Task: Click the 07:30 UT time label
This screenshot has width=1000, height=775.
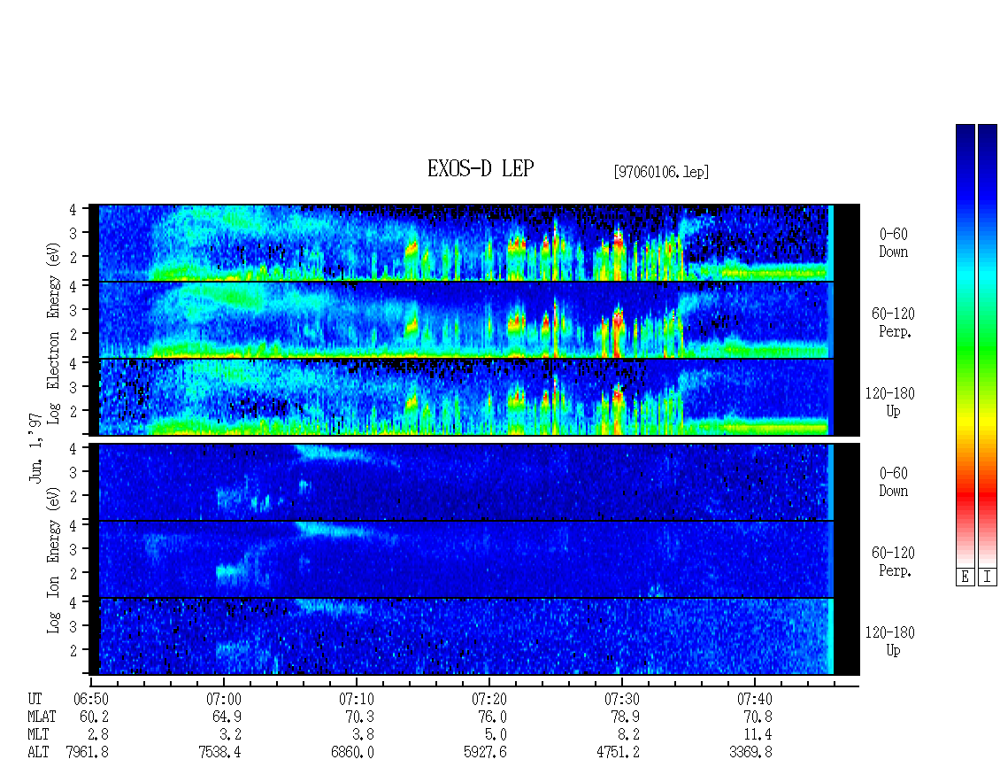Action: 622,700
